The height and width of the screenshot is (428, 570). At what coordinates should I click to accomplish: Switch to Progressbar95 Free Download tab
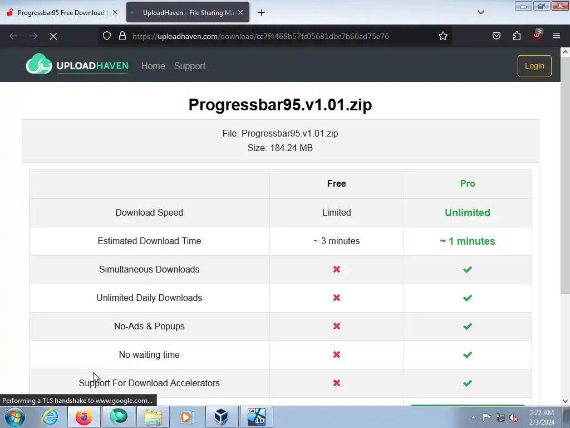tap(62, 13)
